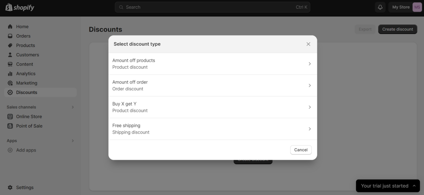The width and height of the screenshot is (424, 195).
Task: Click the Products tag icon
Action: click(x=10, y=45)
